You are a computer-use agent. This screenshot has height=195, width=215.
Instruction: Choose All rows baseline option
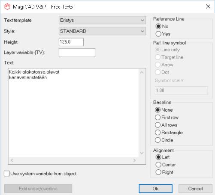pyautogui.click(x=166, y=125)
